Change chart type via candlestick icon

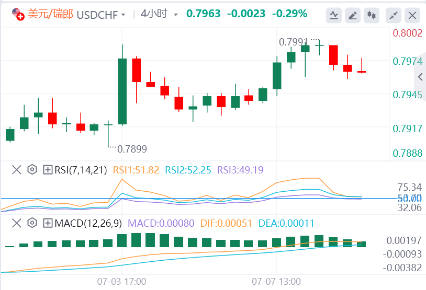pos(372,15)
